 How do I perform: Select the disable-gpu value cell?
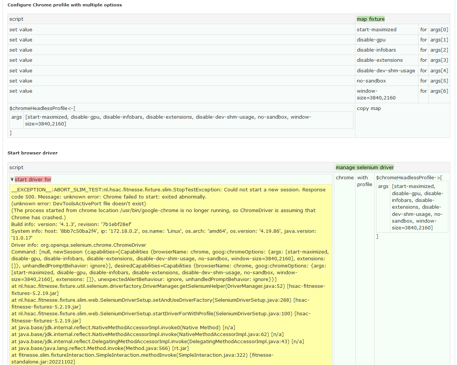[x=370, y=40]
